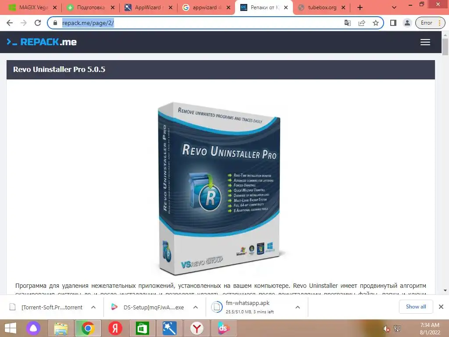Image resolution: width=449 pixels, height=337 pixels.
Task: Close the tubebox.org tab
Action: pos(343,7)
